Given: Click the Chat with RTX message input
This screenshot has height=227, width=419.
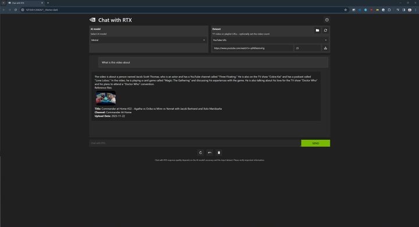Looking at the screenshot, I should 195,143.
